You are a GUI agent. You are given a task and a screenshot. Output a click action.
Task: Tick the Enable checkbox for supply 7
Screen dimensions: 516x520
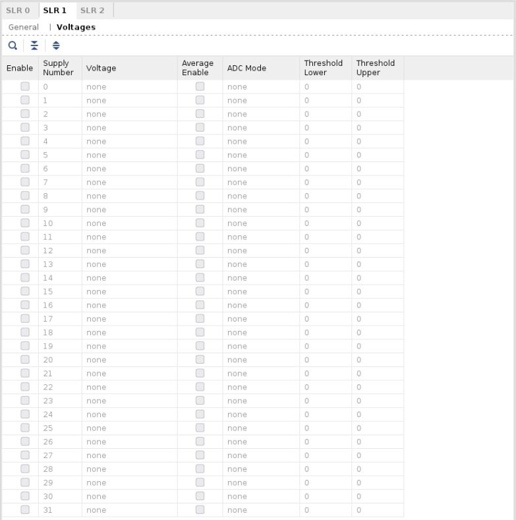click(25, 182)
